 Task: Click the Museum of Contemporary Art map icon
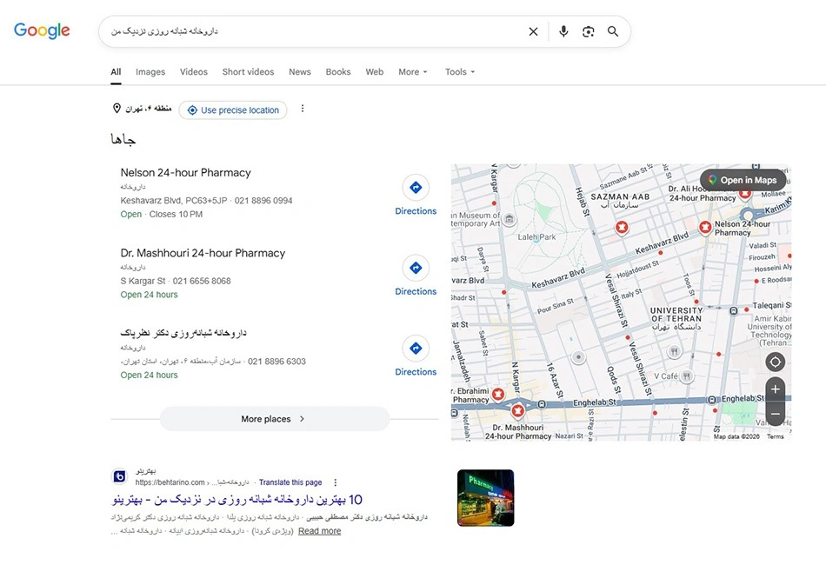(509, 219)
